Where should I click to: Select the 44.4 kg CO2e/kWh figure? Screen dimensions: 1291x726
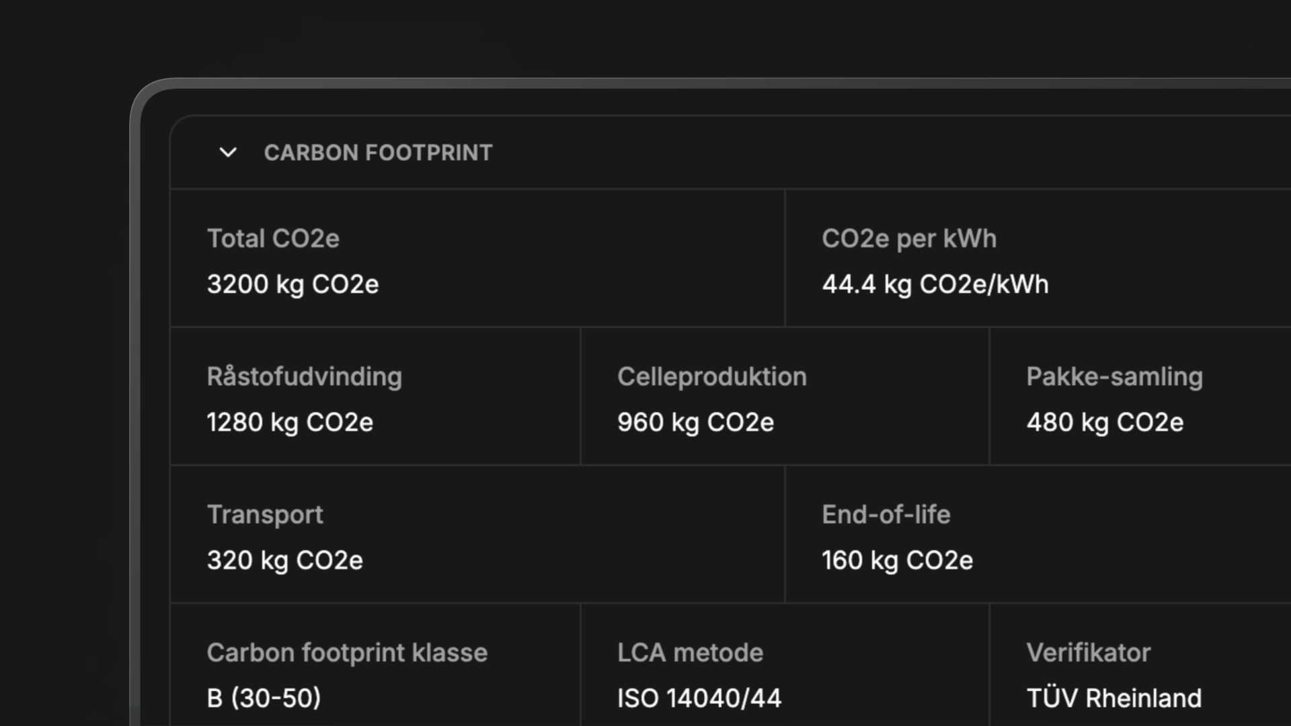935,284
